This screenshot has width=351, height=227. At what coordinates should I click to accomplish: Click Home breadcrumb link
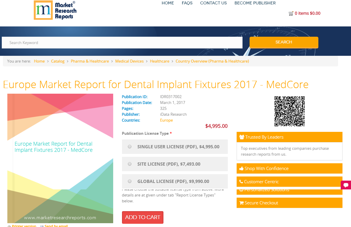click(39, 61)
